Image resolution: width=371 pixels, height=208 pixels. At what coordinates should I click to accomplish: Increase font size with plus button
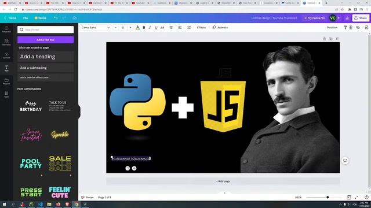pyautogui.click(x=130, y=28)
